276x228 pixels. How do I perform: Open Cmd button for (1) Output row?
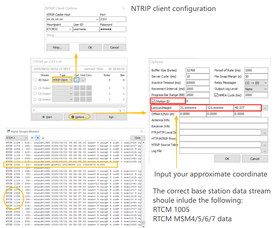83,88
